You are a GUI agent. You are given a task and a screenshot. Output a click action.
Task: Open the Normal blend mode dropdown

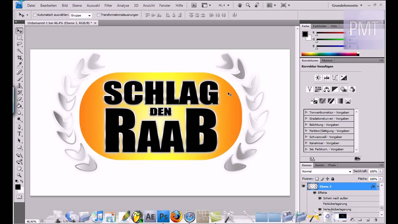pos(326,171)
